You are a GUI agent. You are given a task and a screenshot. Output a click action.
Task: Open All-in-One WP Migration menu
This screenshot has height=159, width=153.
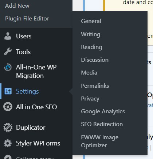(36, 71)
